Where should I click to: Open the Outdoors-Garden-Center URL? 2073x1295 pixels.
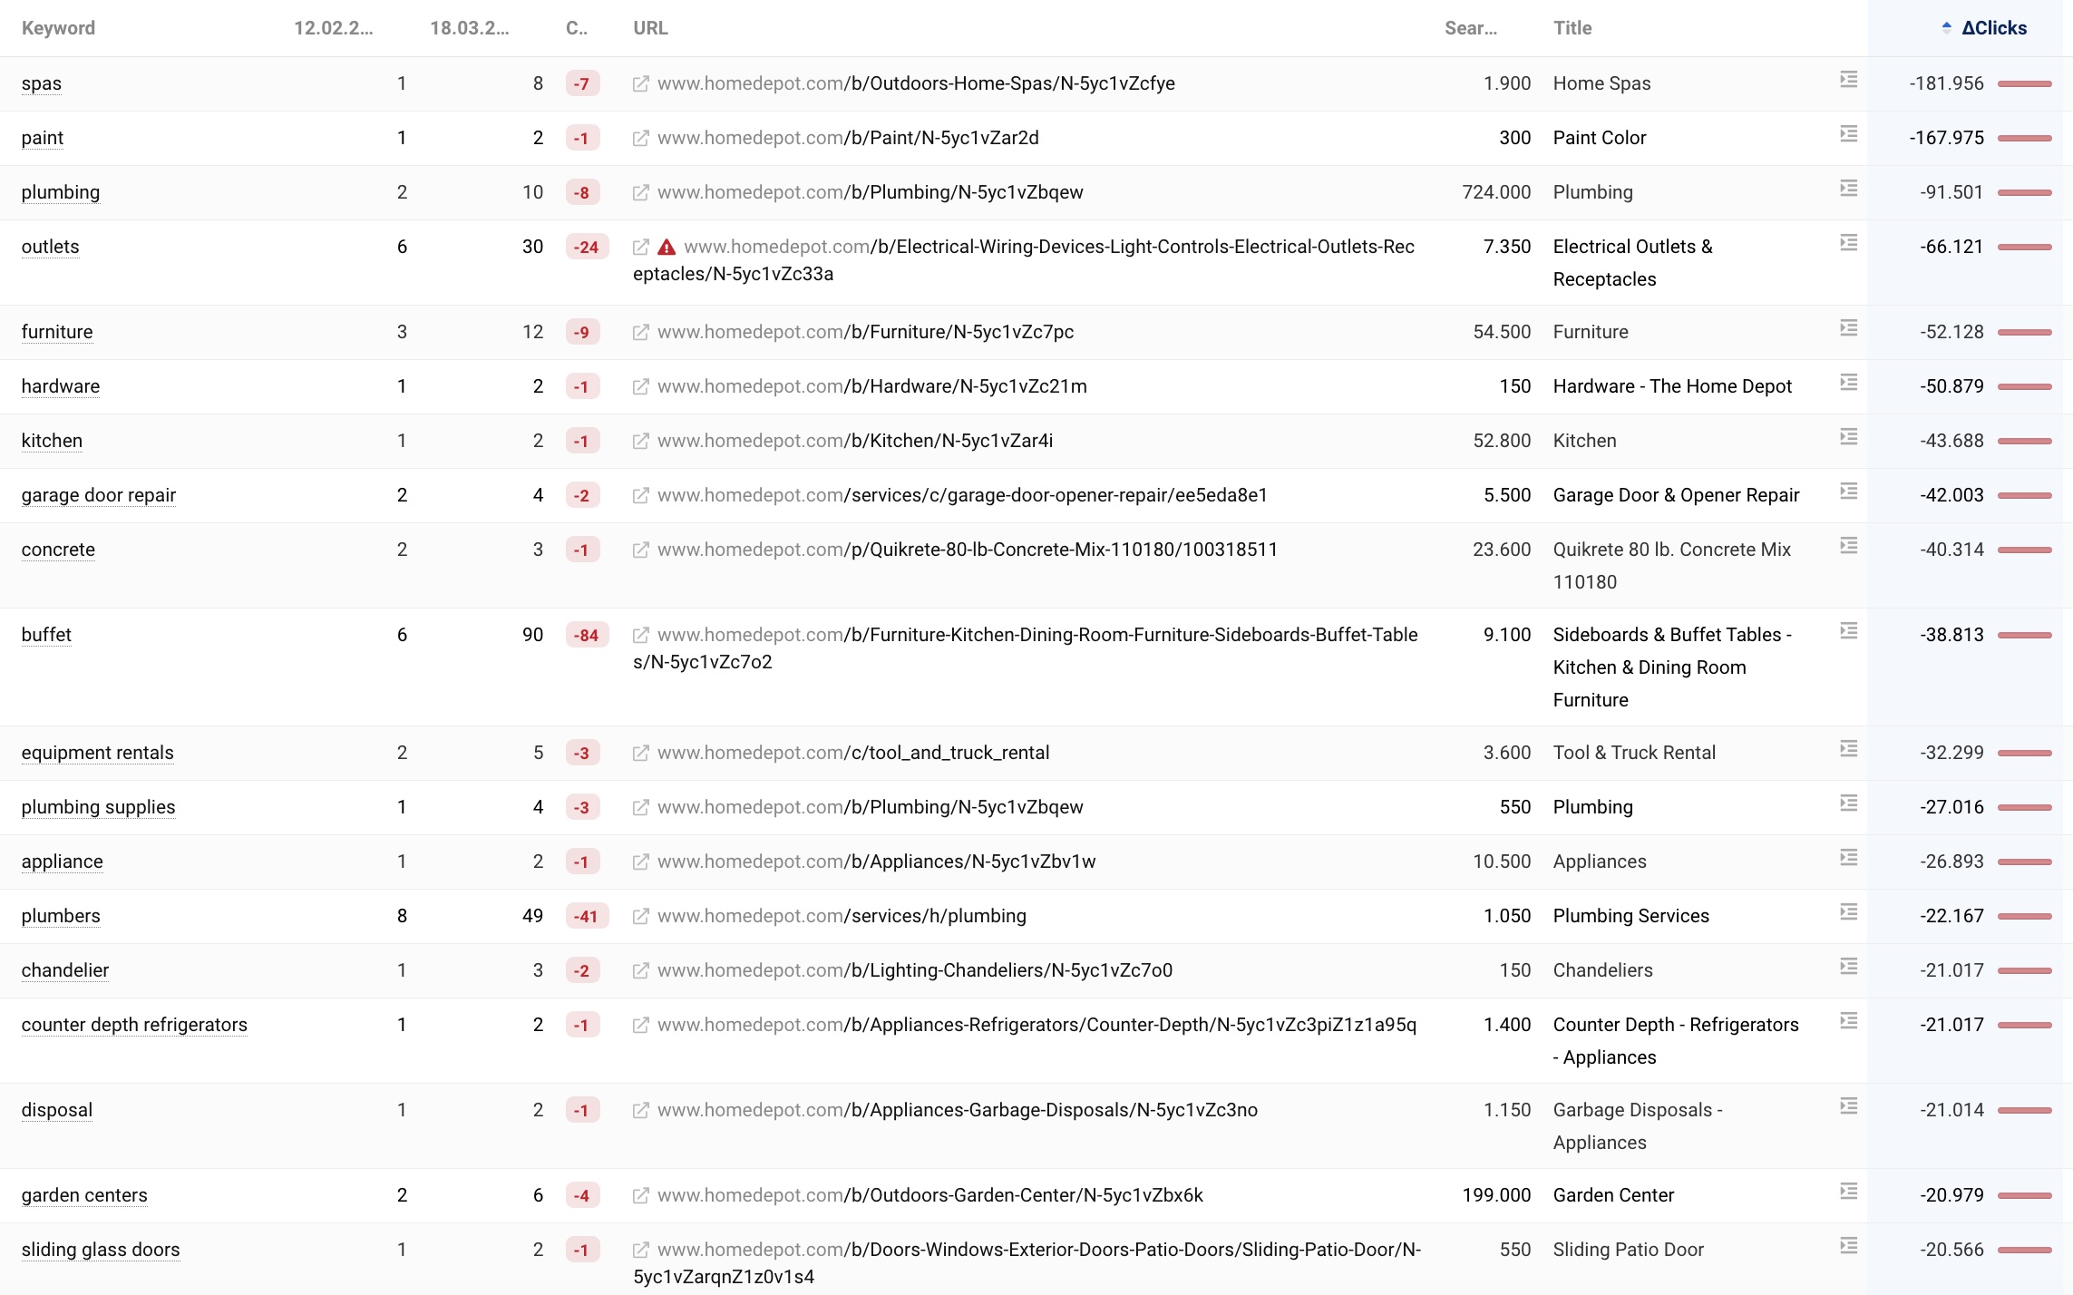tap(930, 1195)
